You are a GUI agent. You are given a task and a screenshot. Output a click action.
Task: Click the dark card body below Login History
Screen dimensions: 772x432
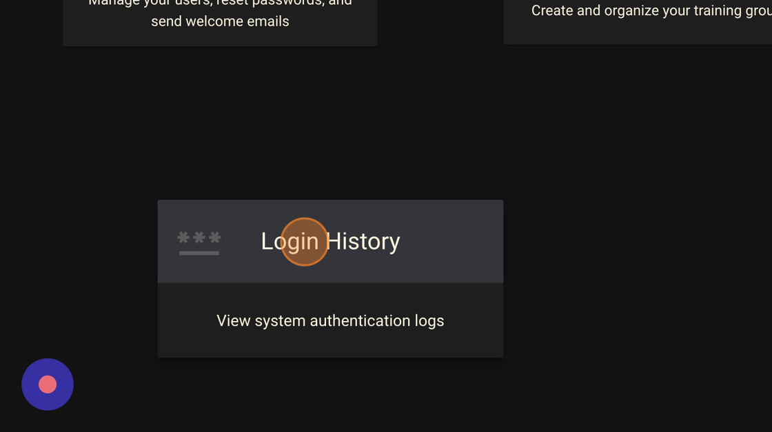point(330,320)
